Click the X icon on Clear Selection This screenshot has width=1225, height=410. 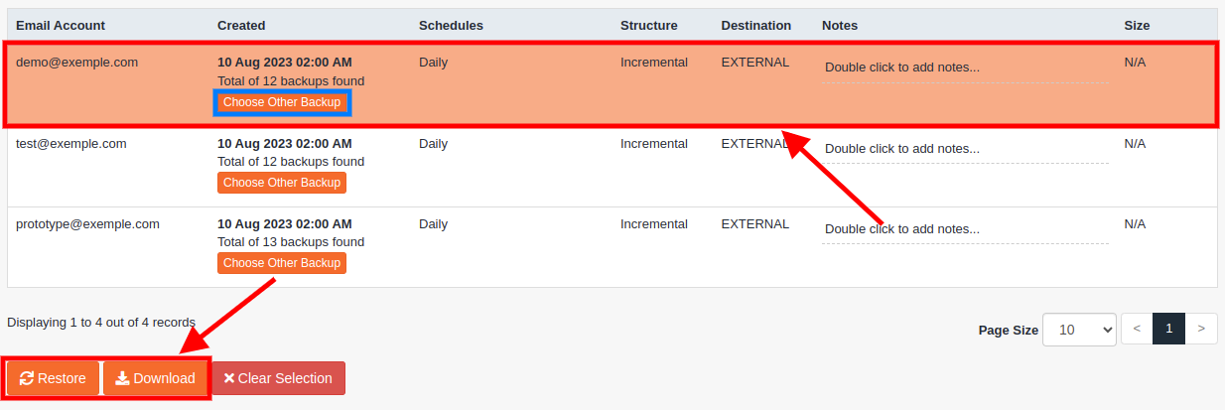click(x=229, y=378)
